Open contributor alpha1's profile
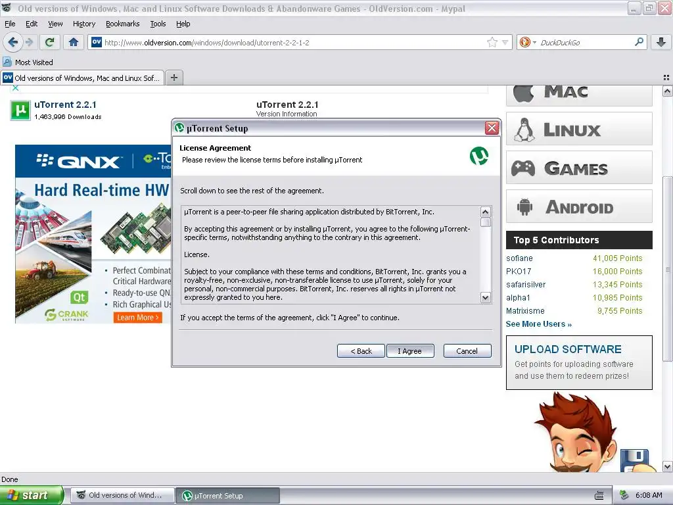Screen dimensions: 673x505 tap(518, 298)
